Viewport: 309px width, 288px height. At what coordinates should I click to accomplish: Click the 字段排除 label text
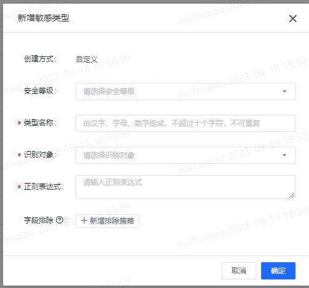(39, 220)
